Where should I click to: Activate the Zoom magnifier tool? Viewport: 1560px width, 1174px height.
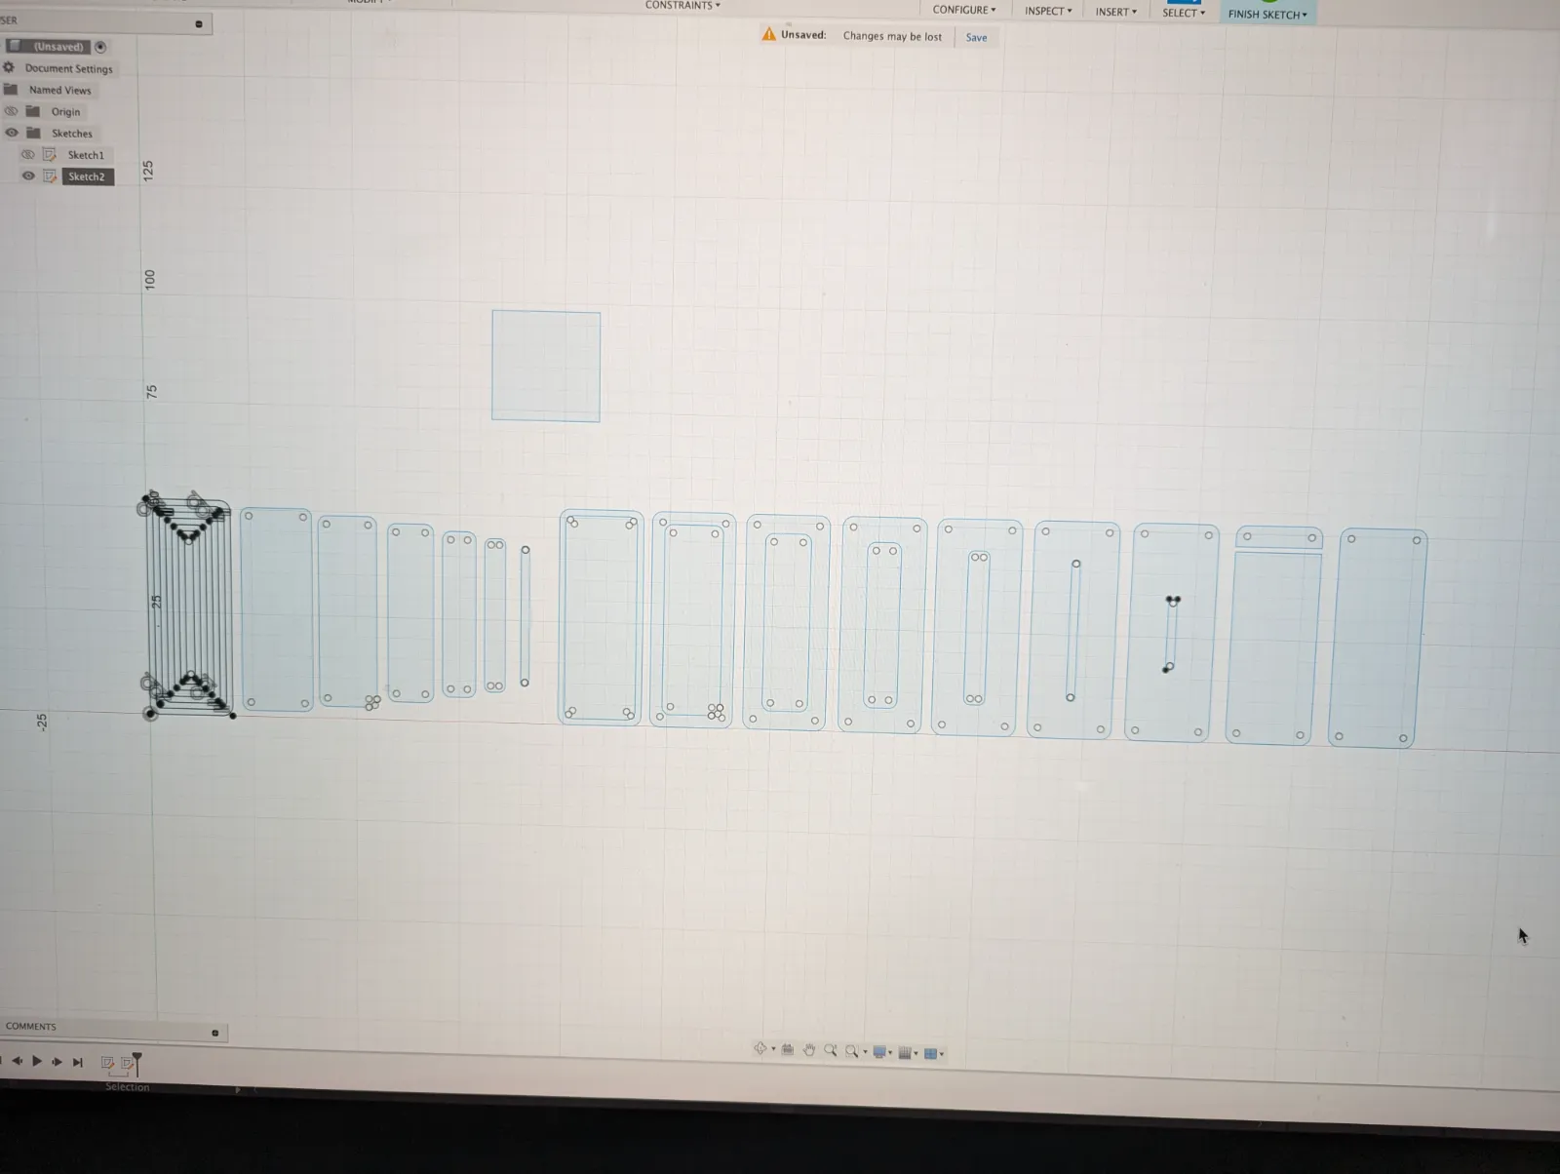[830, 1050]
